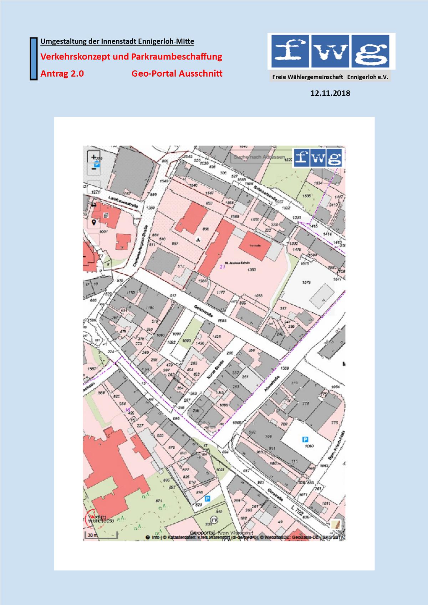Click the 30 m scale bar
This screenshot has height=605, width=428.
(101, 535)
